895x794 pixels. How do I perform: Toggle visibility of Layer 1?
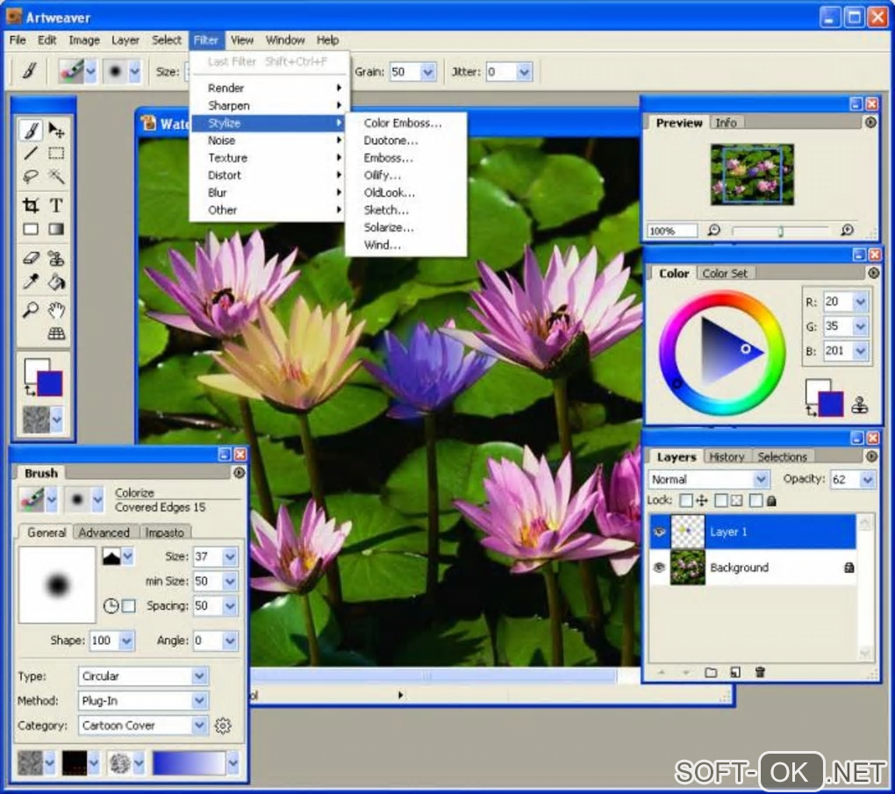[660, 532]
